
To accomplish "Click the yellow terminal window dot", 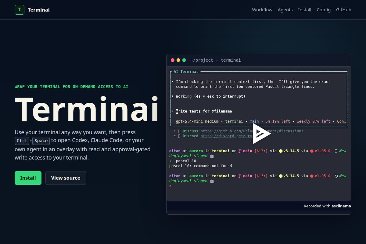I will click(178, 60).
